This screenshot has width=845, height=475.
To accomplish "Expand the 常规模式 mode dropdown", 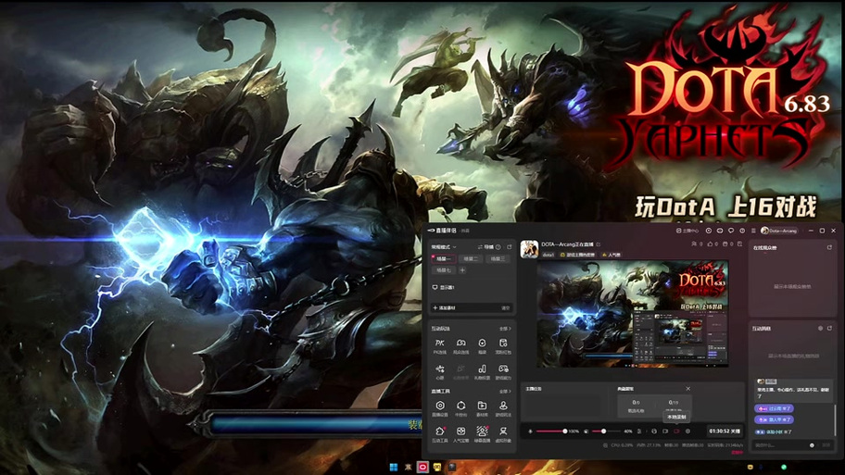I will [444, 247].
